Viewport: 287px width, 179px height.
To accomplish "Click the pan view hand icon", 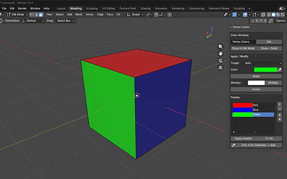I will click(x=220, y=54).
